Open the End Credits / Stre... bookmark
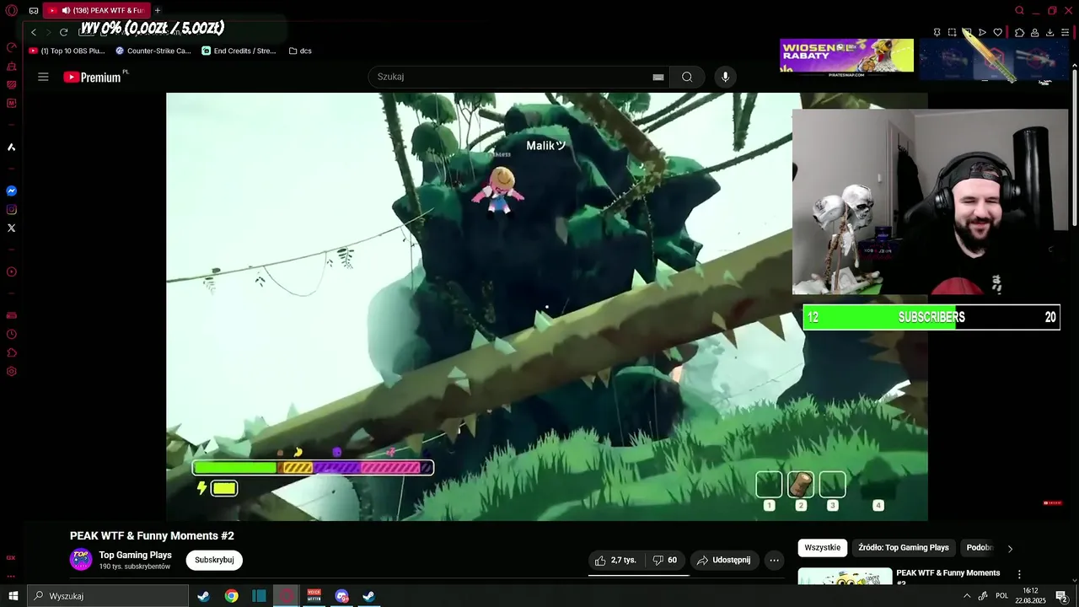Image resolution: width=1079 pixels, height=607 pixels. tap(239, 51)
